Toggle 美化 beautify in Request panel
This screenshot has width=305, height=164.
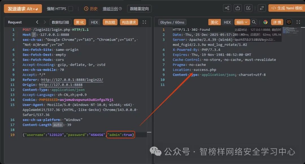[80, 22]
